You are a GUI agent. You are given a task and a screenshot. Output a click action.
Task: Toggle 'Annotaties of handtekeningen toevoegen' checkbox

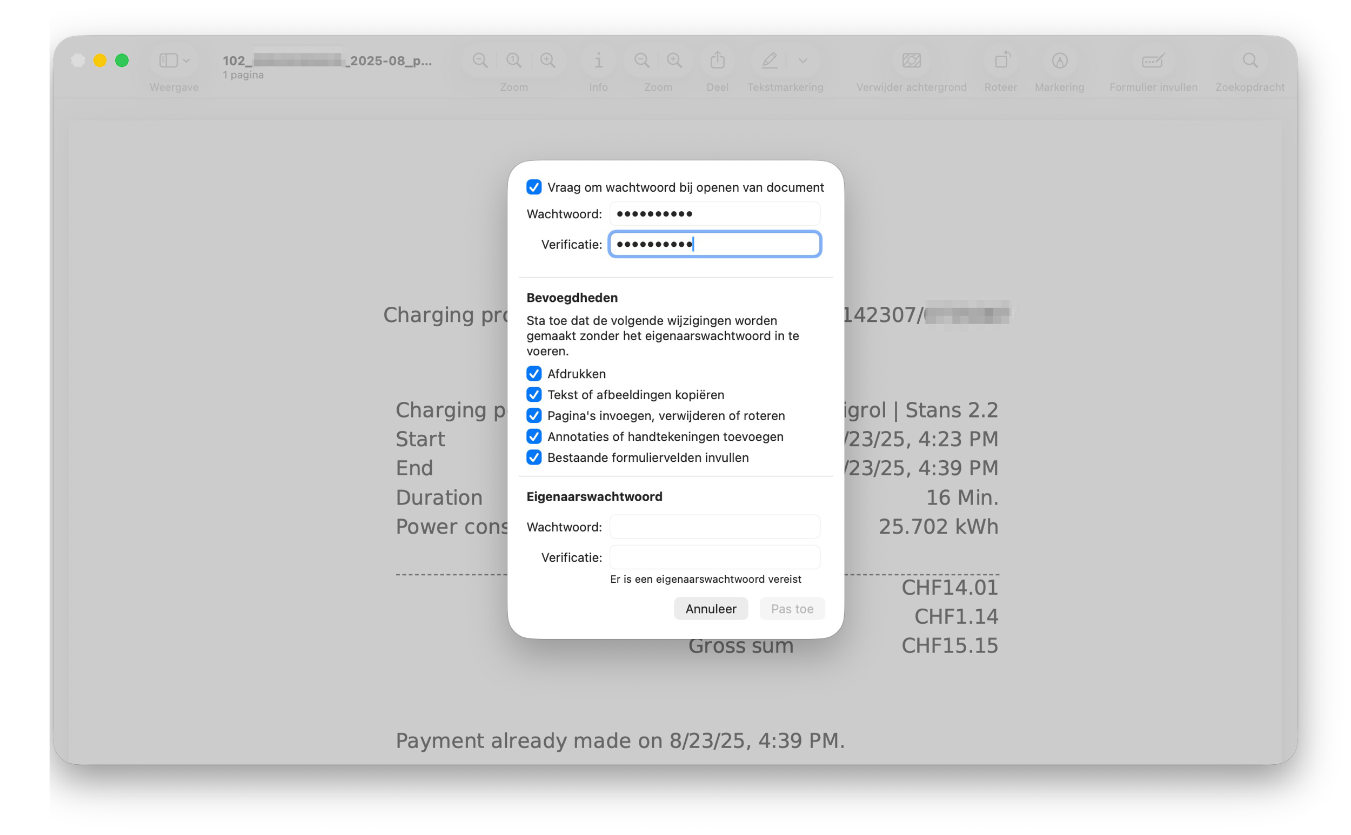(534, 437)
